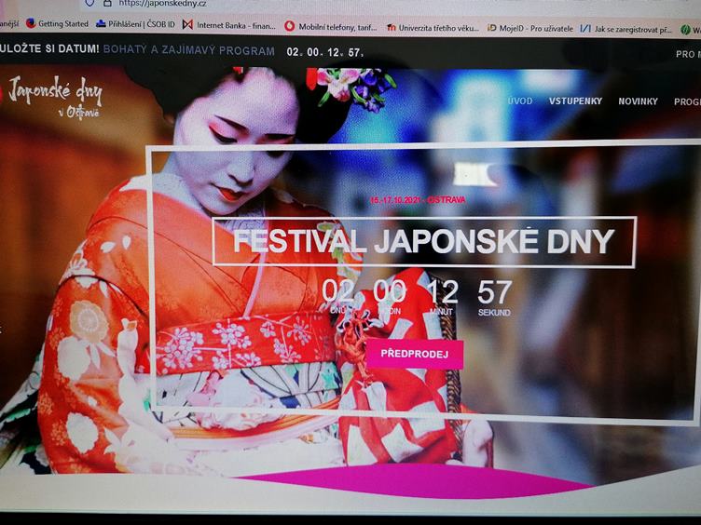Click the Firefox icon beside Getting Started bookmark
Viewport: 701px width, 525px height.
pyautogui.click(x=31, y=23)
